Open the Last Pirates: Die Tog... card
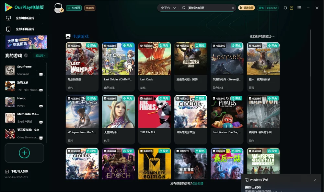This screenshot has width=324, height=192. pyautogui.click(x=227, y=120)
